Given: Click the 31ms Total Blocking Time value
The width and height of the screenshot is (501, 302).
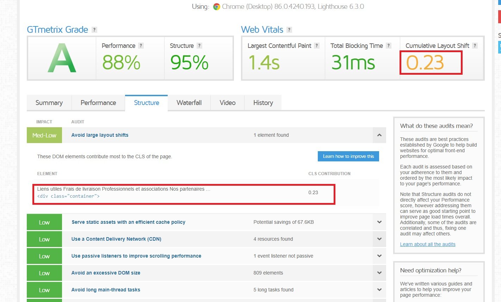Looking at the screenshot, I should pos(353,63).
